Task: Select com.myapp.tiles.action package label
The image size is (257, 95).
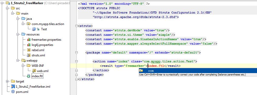Action: pos(48,24)
